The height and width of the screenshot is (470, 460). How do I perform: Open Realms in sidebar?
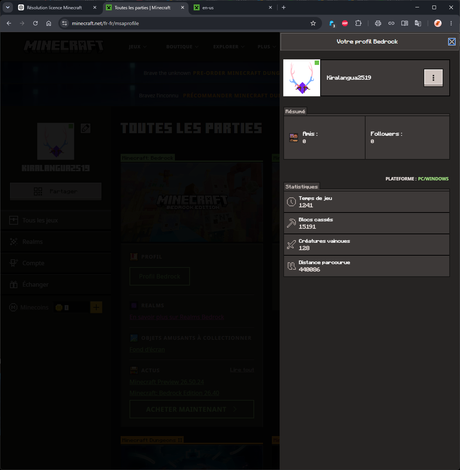click(x=56, y=242)
